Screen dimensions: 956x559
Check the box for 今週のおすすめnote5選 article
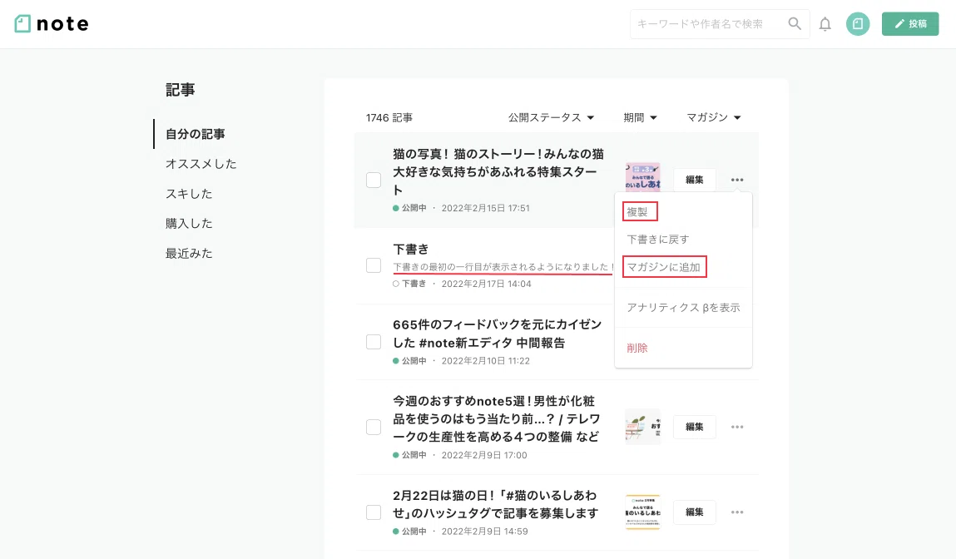click(374, 428)
